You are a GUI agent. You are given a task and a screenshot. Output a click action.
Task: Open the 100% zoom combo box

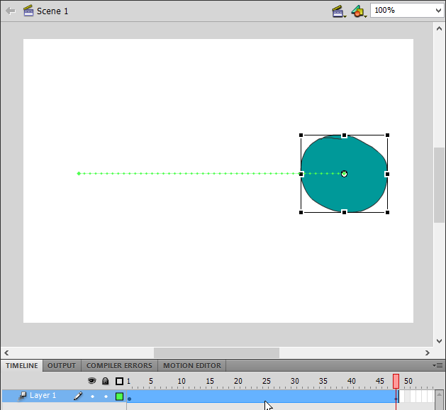tap(407, 11)
